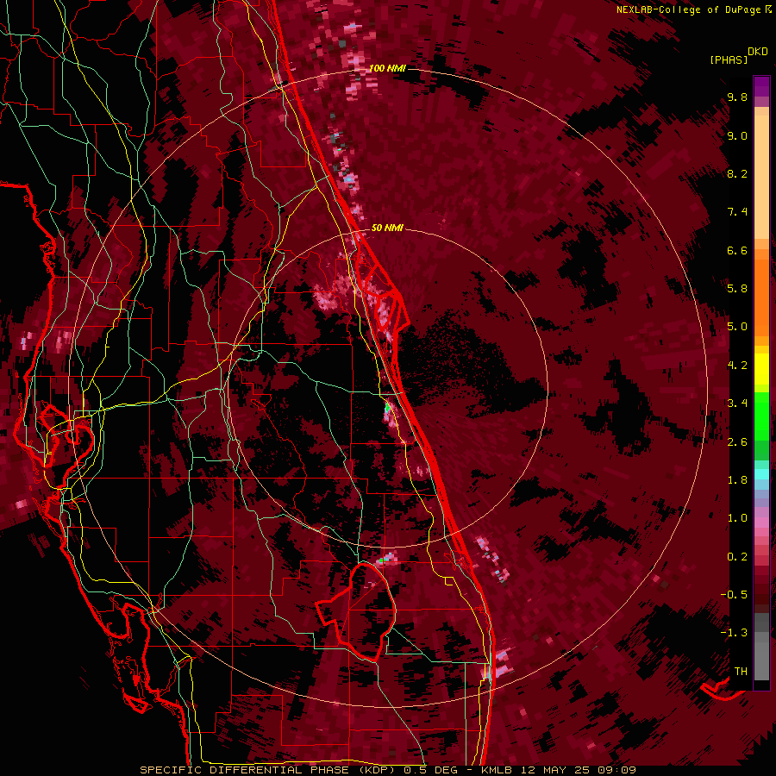This screenshot has width=776, height=776.
Task: Click the -0.5 scale value
Action: (x=734, y=595)
